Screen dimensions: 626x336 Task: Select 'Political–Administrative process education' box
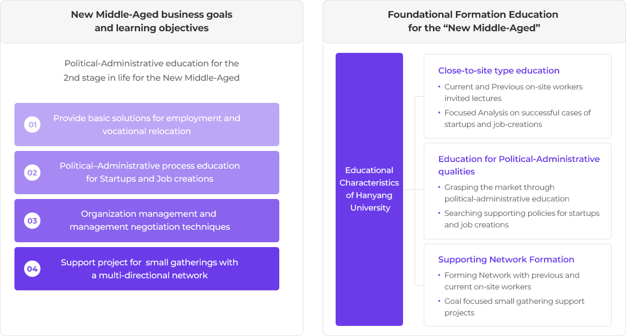pos(147,173)
